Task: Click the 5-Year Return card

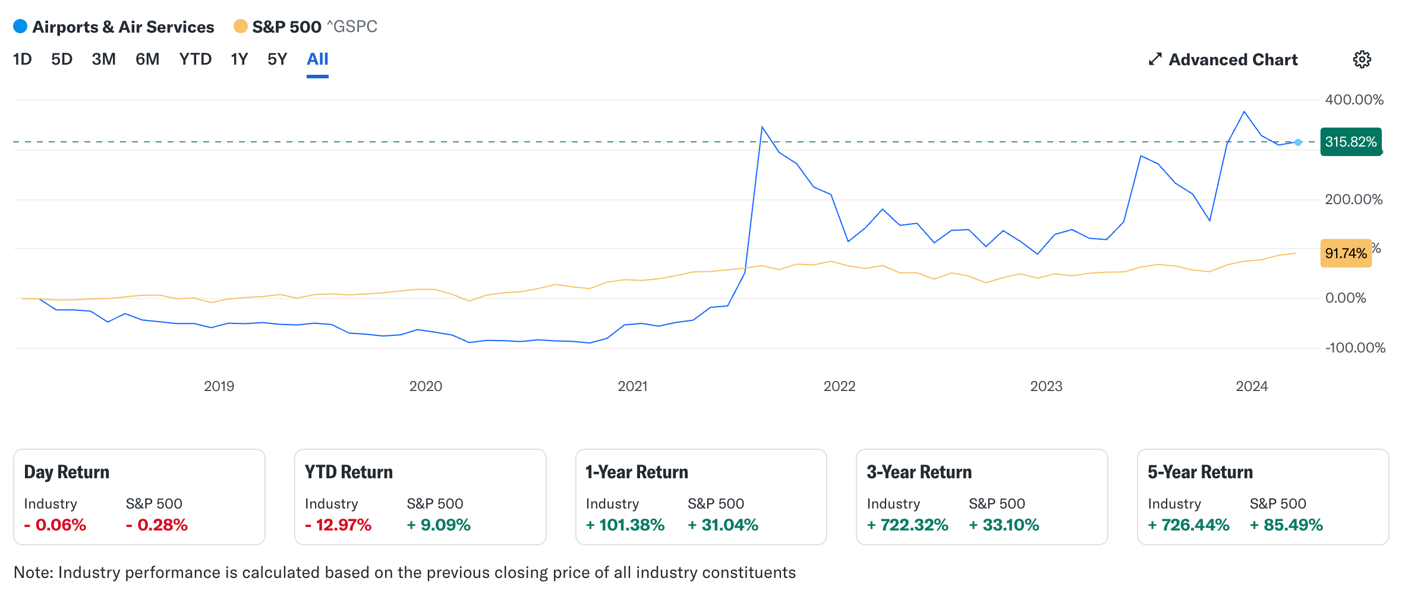Action: (1262, 497)
